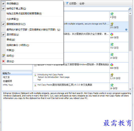The image size is (134, 131).
Task: Click the R icon on 39 字符 row
Action: (112, 85)
